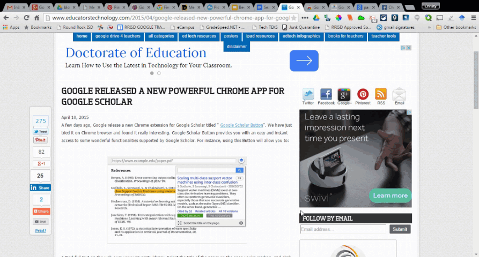Open the 'all categories' menu item
The width and height of the screenshot is (479, 257).
coord(161,36)
